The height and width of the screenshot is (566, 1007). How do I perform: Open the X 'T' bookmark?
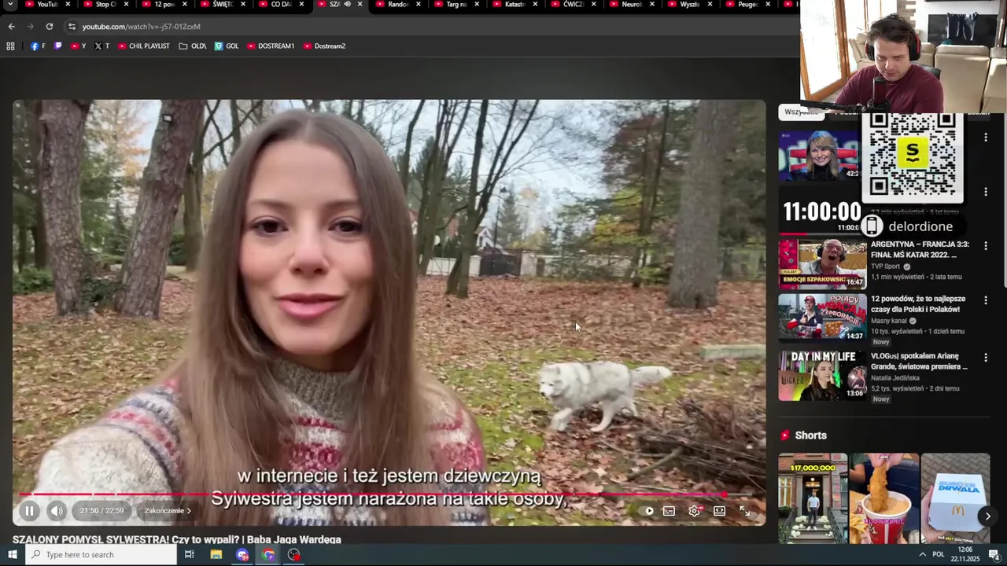(101, 46)
